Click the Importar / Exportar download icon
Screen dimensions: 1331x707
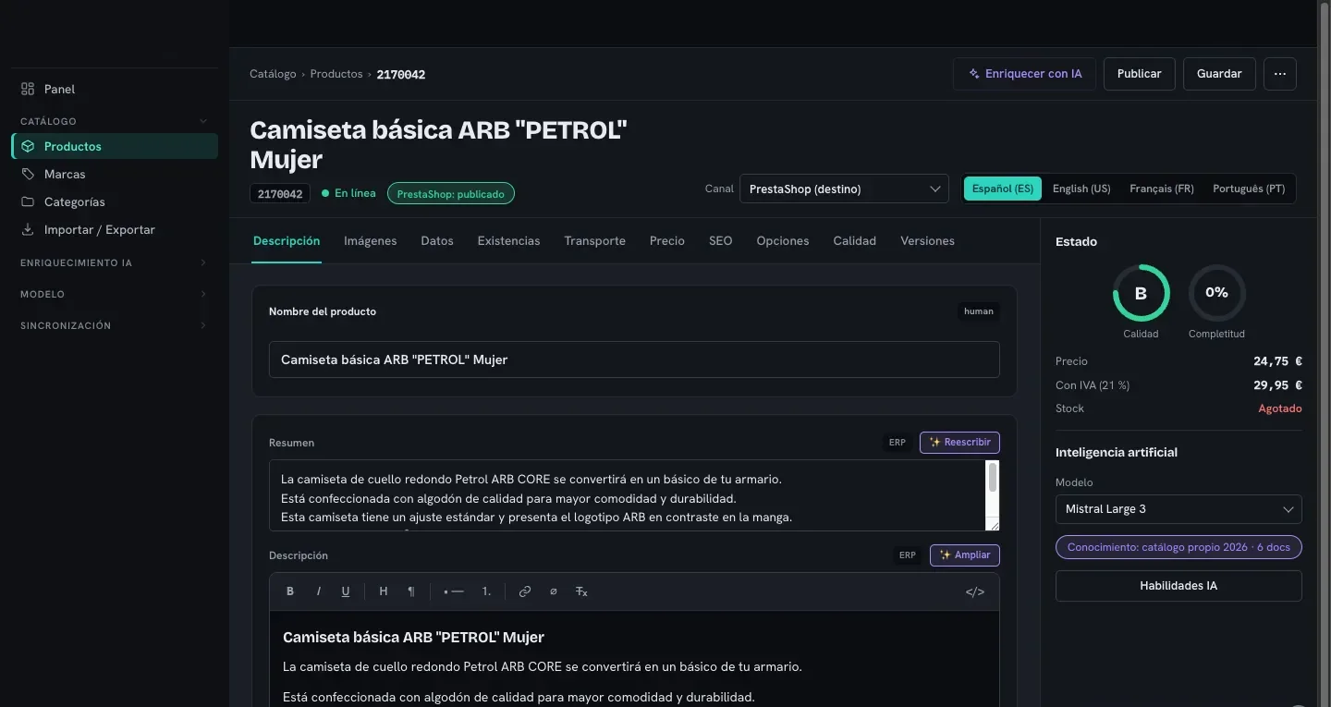(x=28, y=229)
